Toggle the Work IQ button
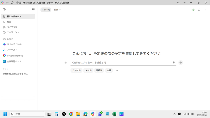 pyautogui.click(x=46, y=10)
